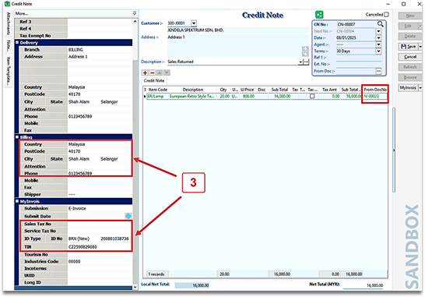425x297 pixels.
Task: Click the blue icon beside Submit Date
Action: [128, 216]
